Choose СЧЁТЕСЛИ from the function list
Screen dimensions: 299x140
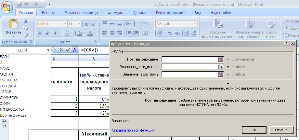tap(26, 80)
